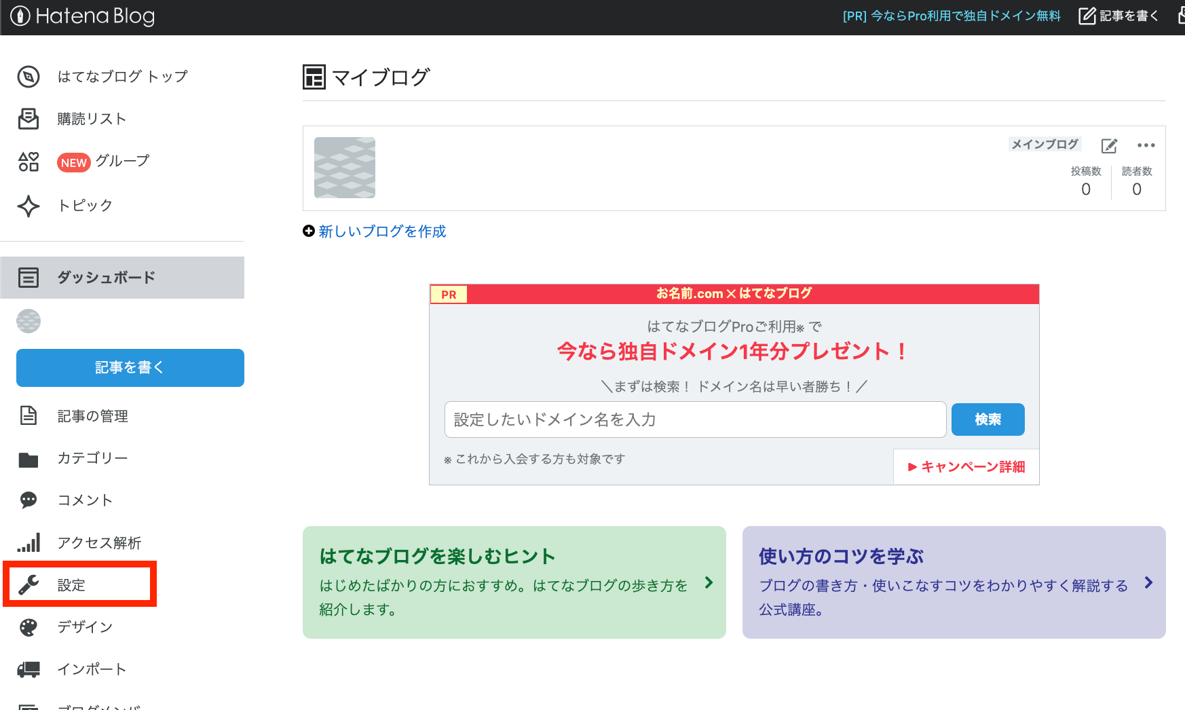
Task: Click the お名前.com×はてなブログ banner header
Action: 734,294
